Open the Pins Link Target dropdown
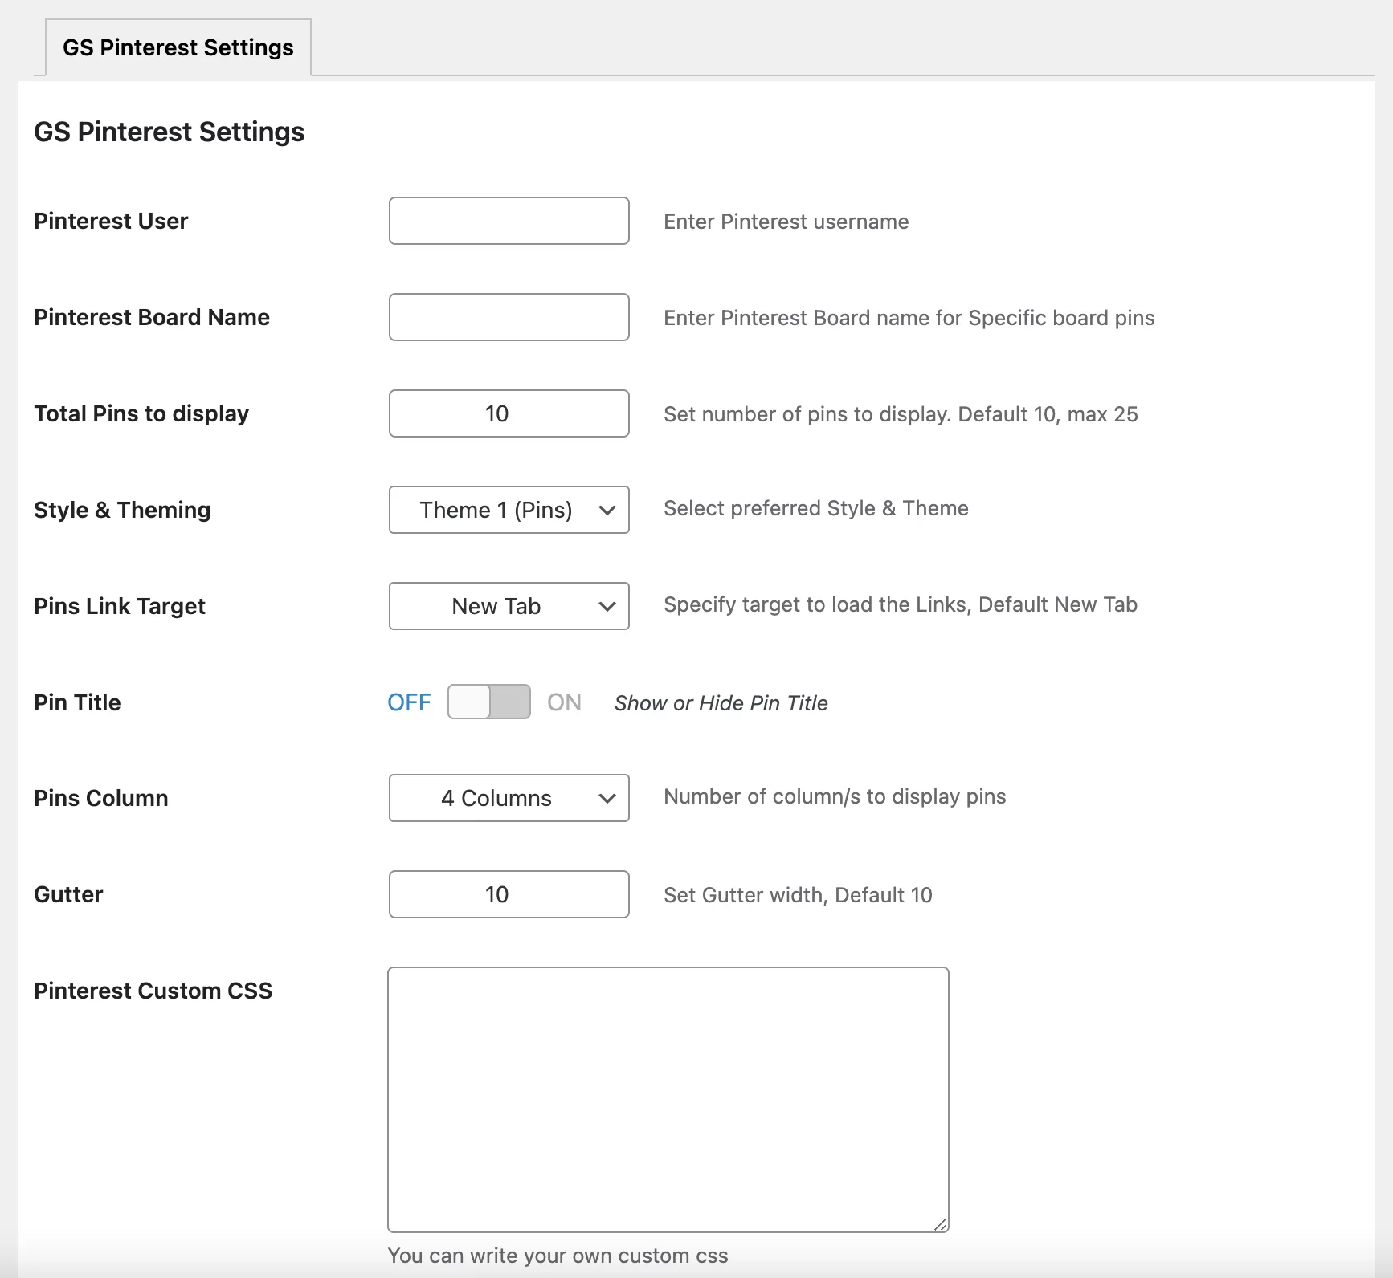This screenshot has height=1278, width=1393. (x=509, y=606)
